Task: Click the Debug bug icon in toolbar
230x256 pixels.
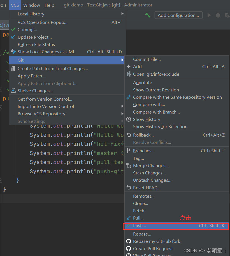Action: [x=218, y=15]
